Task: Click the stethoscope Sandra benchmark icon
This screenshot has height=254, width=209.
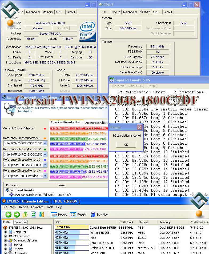Action: tap(10, 109)
